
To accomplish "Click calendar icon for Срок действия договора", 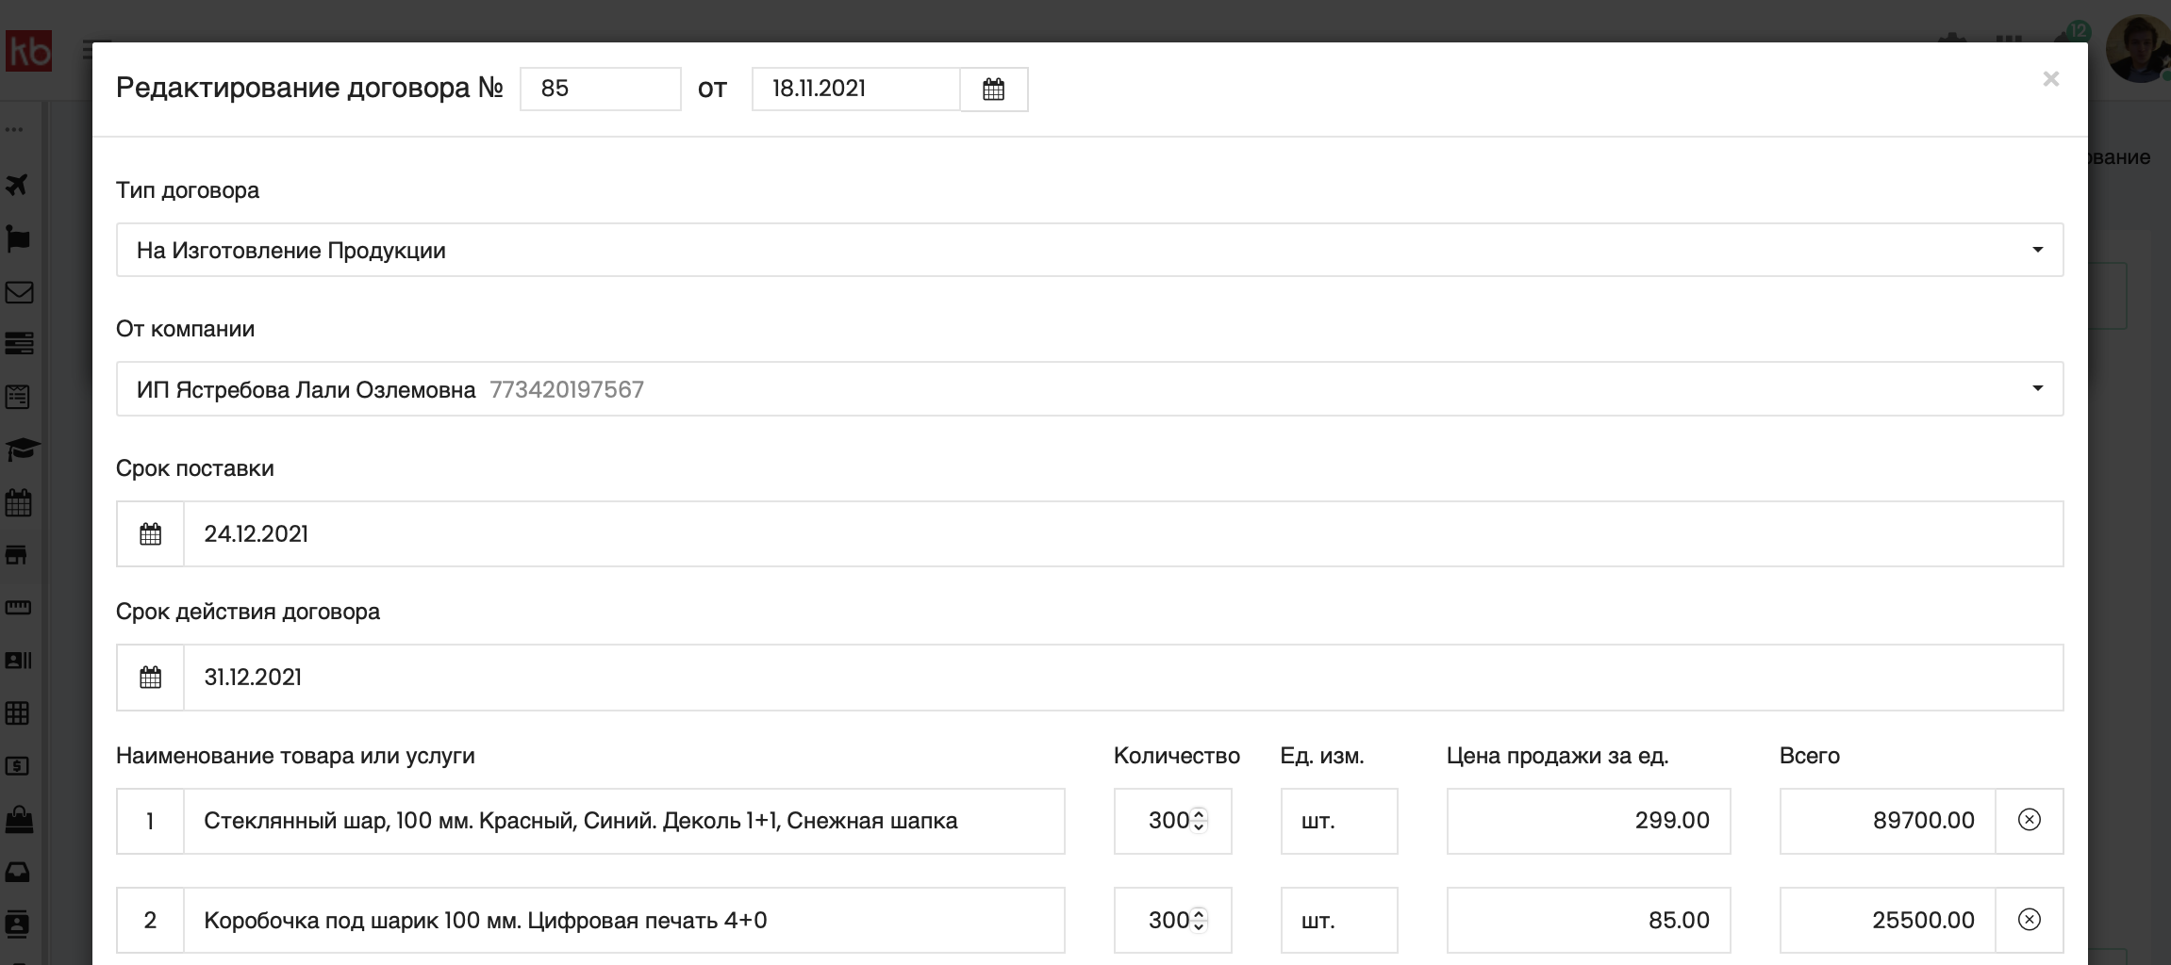I will [150, 678].
